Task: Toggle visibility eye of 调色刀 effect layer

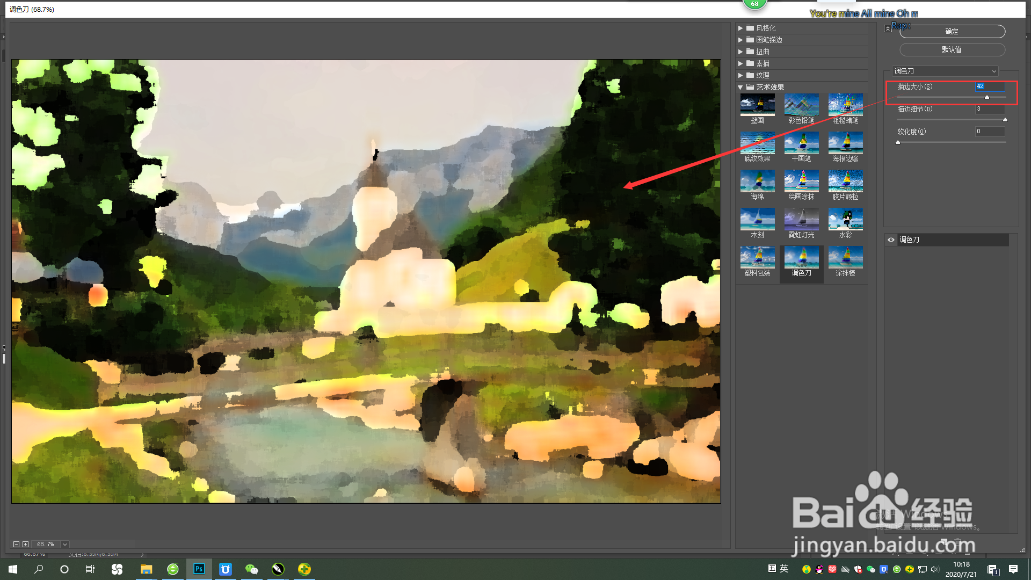Action: point(891,240)
